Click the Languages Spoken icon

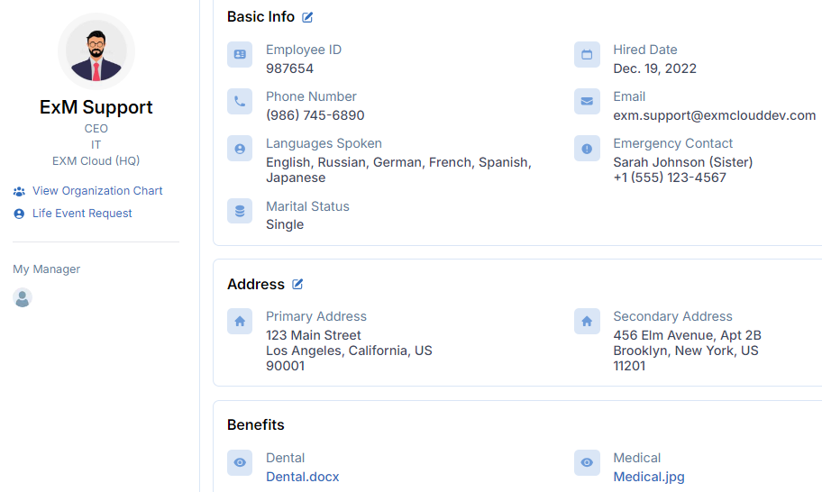coord(240,149)
